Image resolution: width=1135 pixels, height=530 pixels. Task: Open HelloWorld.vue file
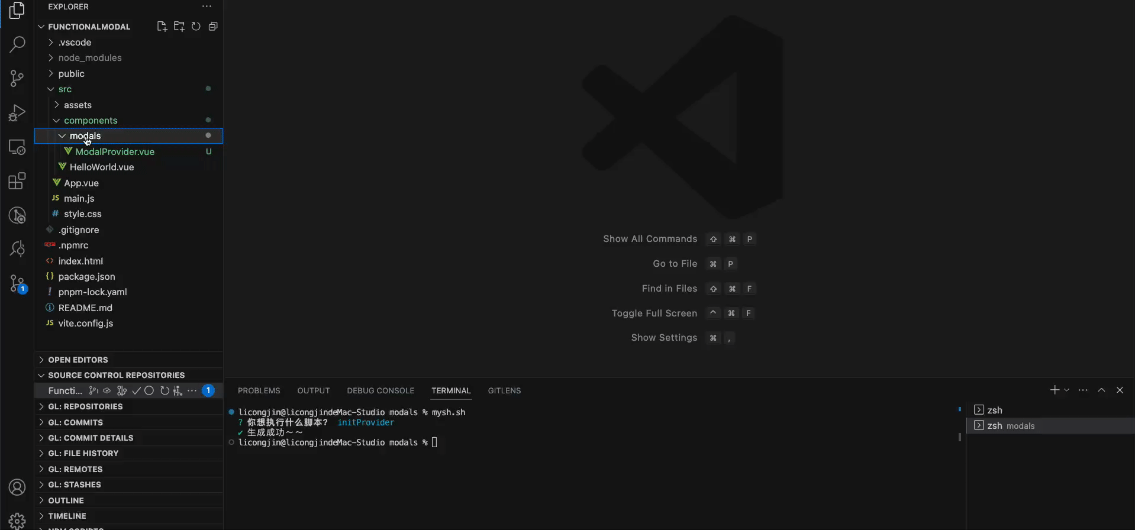(128, 167)
